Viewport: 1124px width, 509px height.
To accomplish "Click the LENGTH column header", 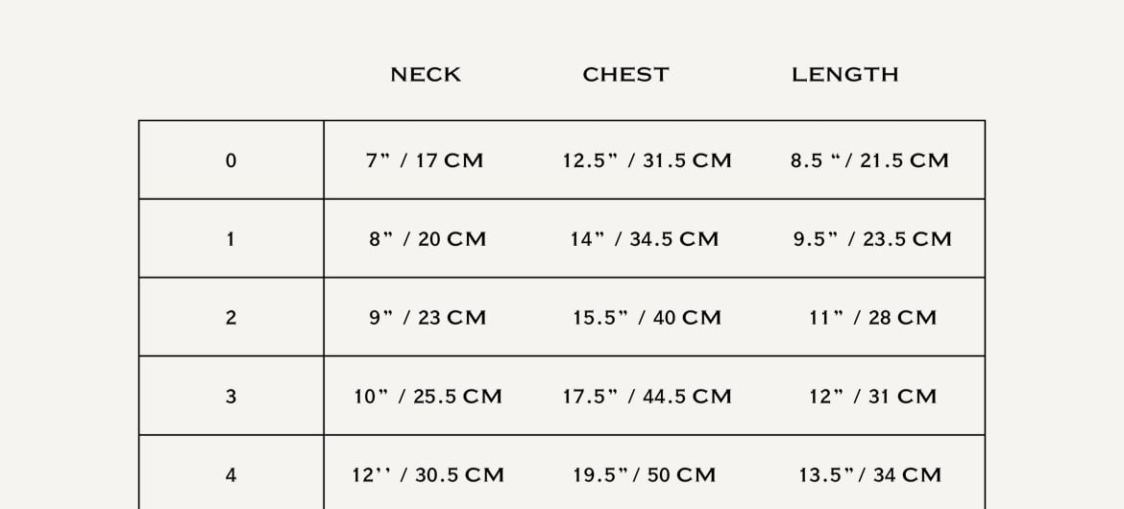I will pyautogui.click(x=844, y=75).
